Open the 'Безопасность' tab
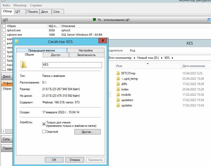Image resolution: width=211 pixels, height=166 pixels. coord(86,55)
